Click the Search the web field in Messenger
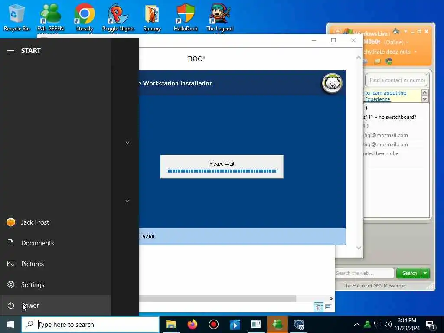The image size is (444, 333). tap(364, 273)
